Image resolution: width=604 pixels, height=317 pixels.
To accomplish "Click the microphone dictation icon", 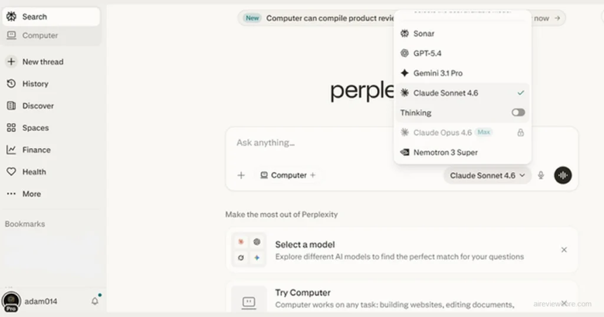I will coord(541,176).
